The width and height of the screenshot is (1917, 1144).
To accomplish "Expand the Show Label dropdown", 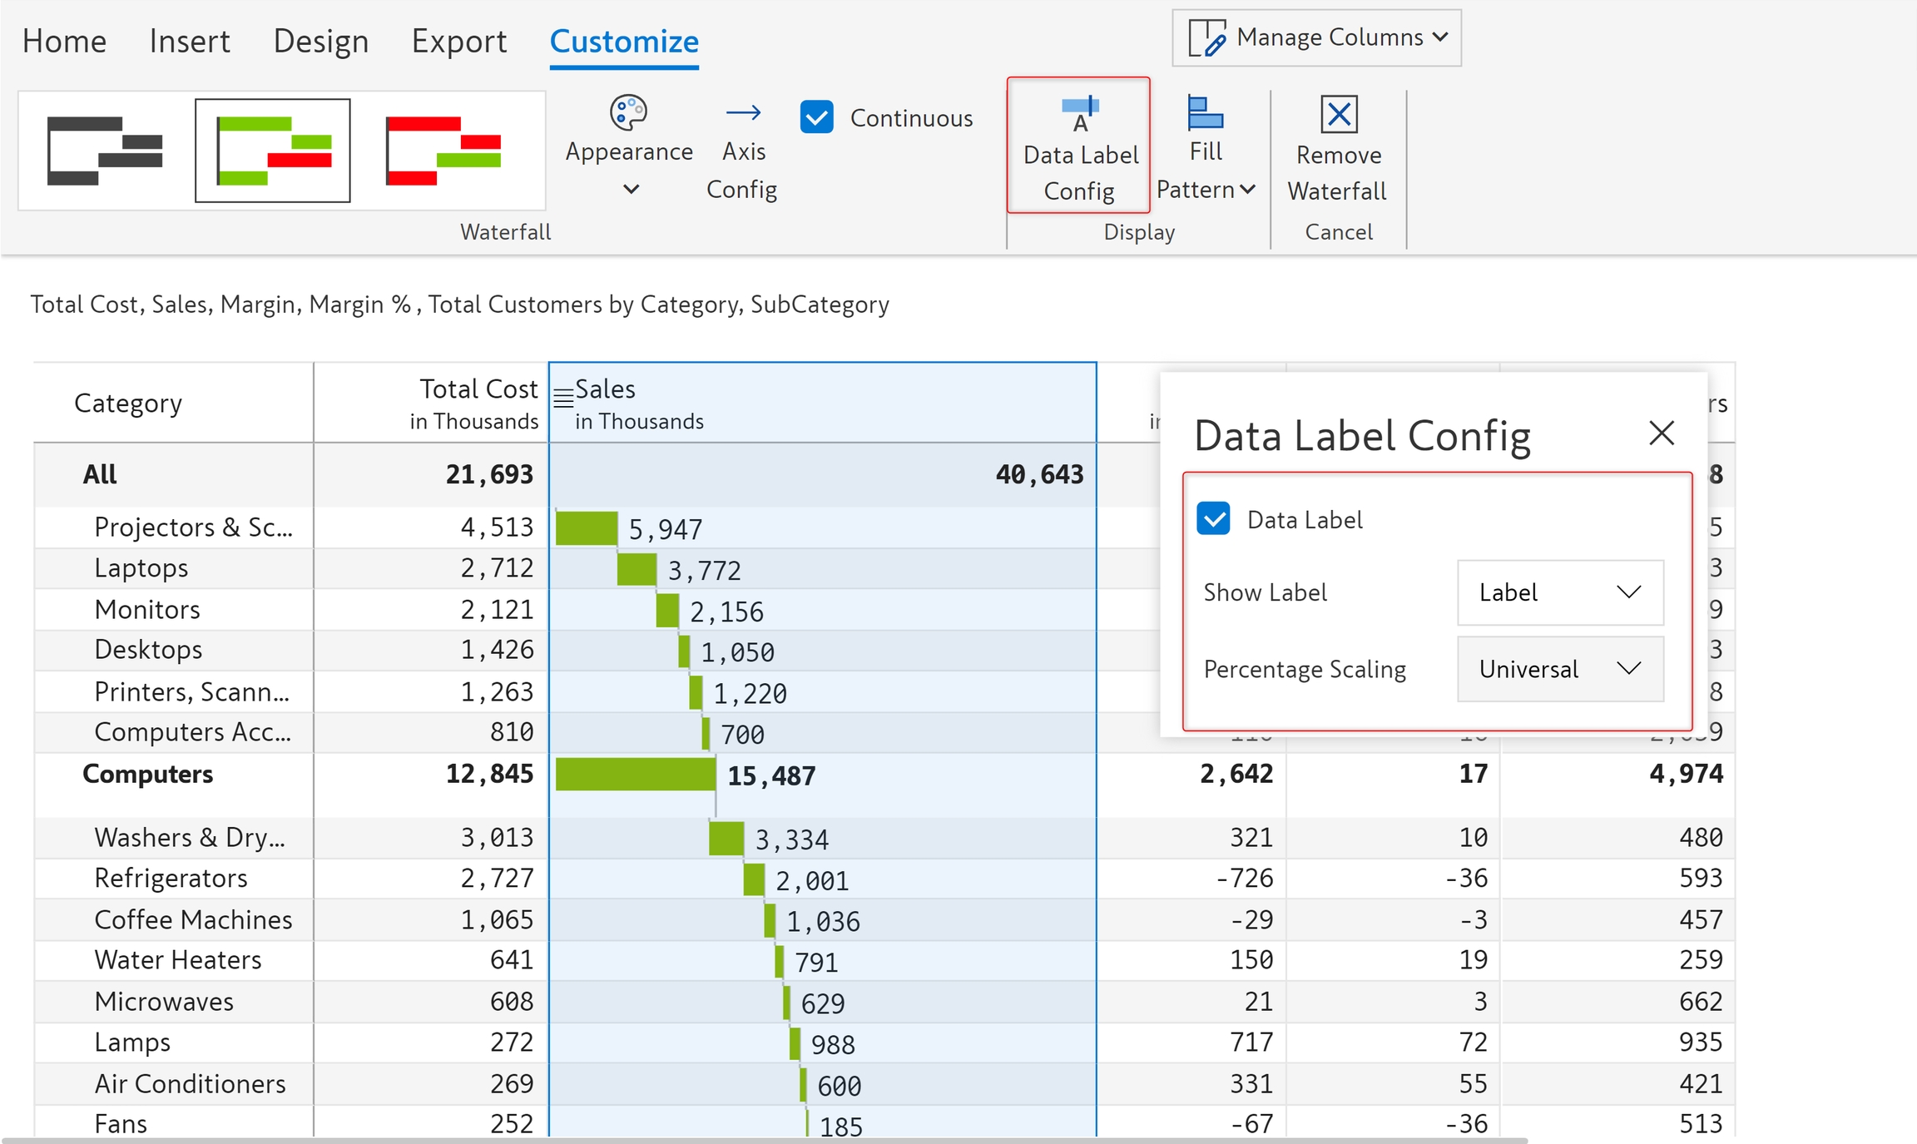I will (1560, 592).
